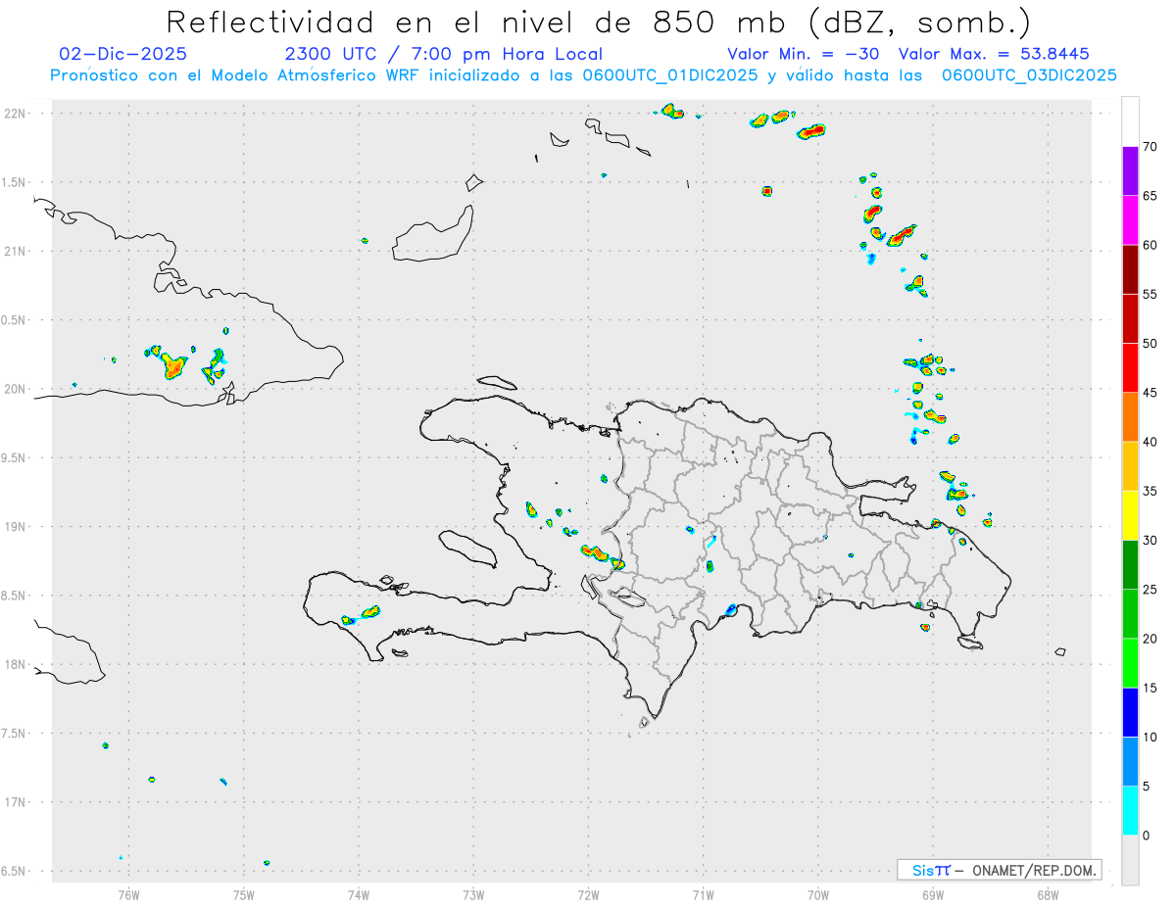Click the latitude label "20N"

click(x=17, y=389)
